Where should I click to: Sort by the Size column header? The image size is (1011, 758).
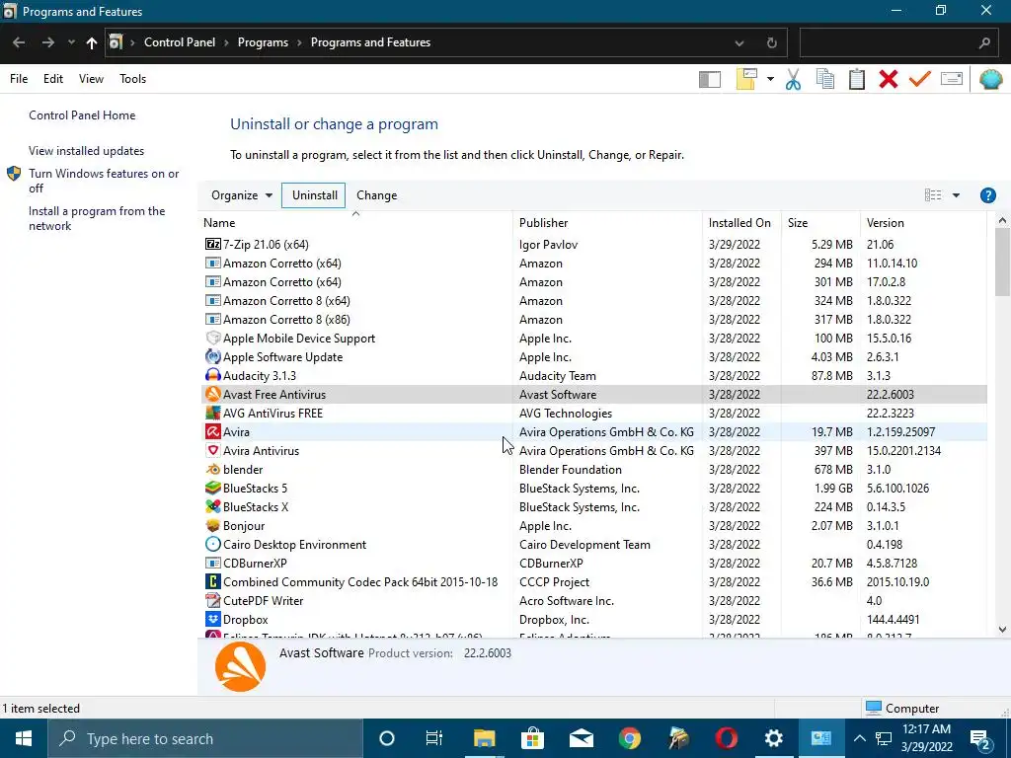[820, 223]
